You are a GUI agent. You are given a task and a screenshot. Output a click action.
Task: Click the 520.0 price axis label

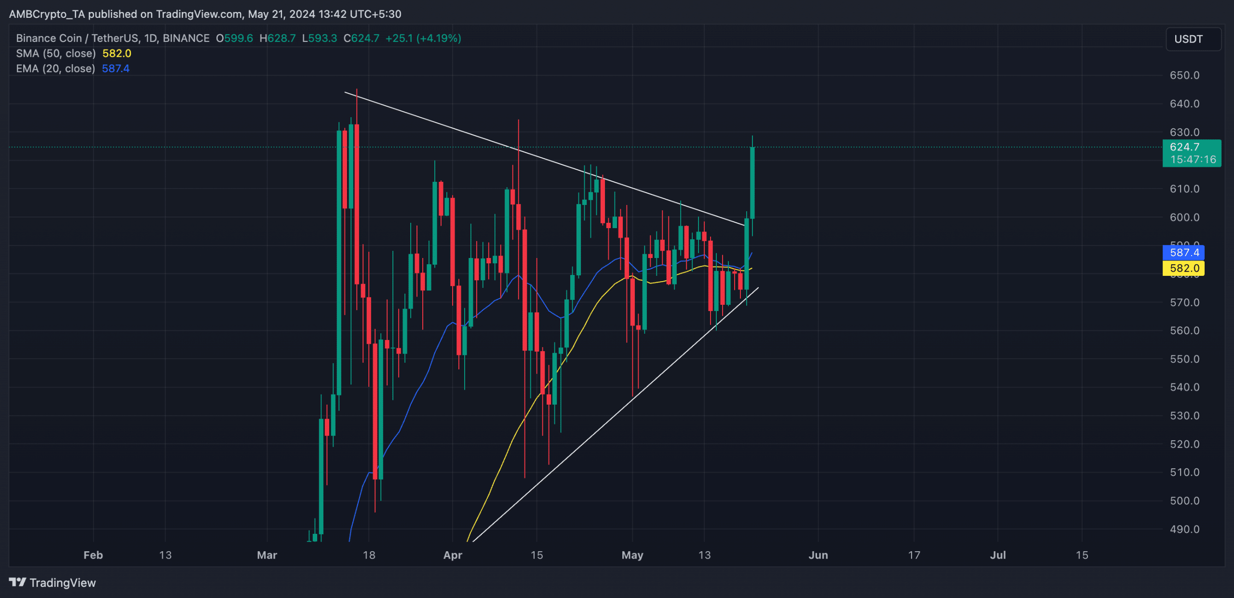pyautogui.click(x=1184, y=444)
